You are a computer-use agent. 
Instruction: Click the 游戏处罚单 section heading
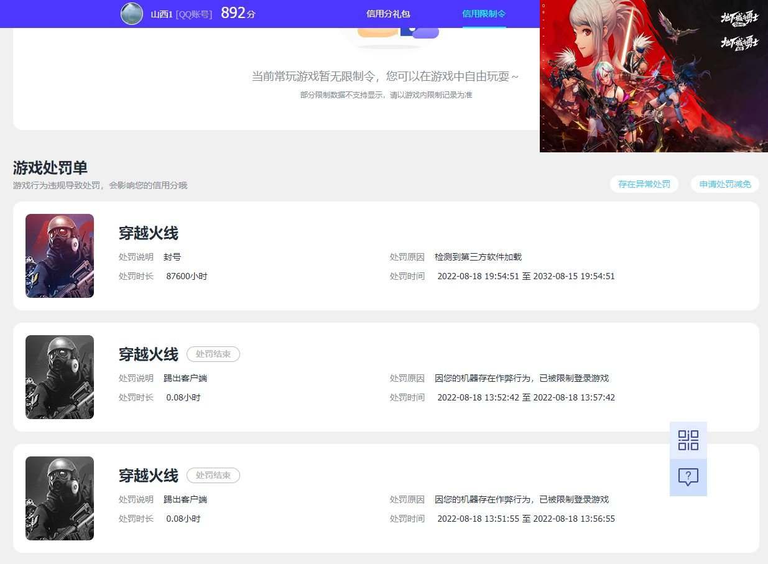coord(50,168)
